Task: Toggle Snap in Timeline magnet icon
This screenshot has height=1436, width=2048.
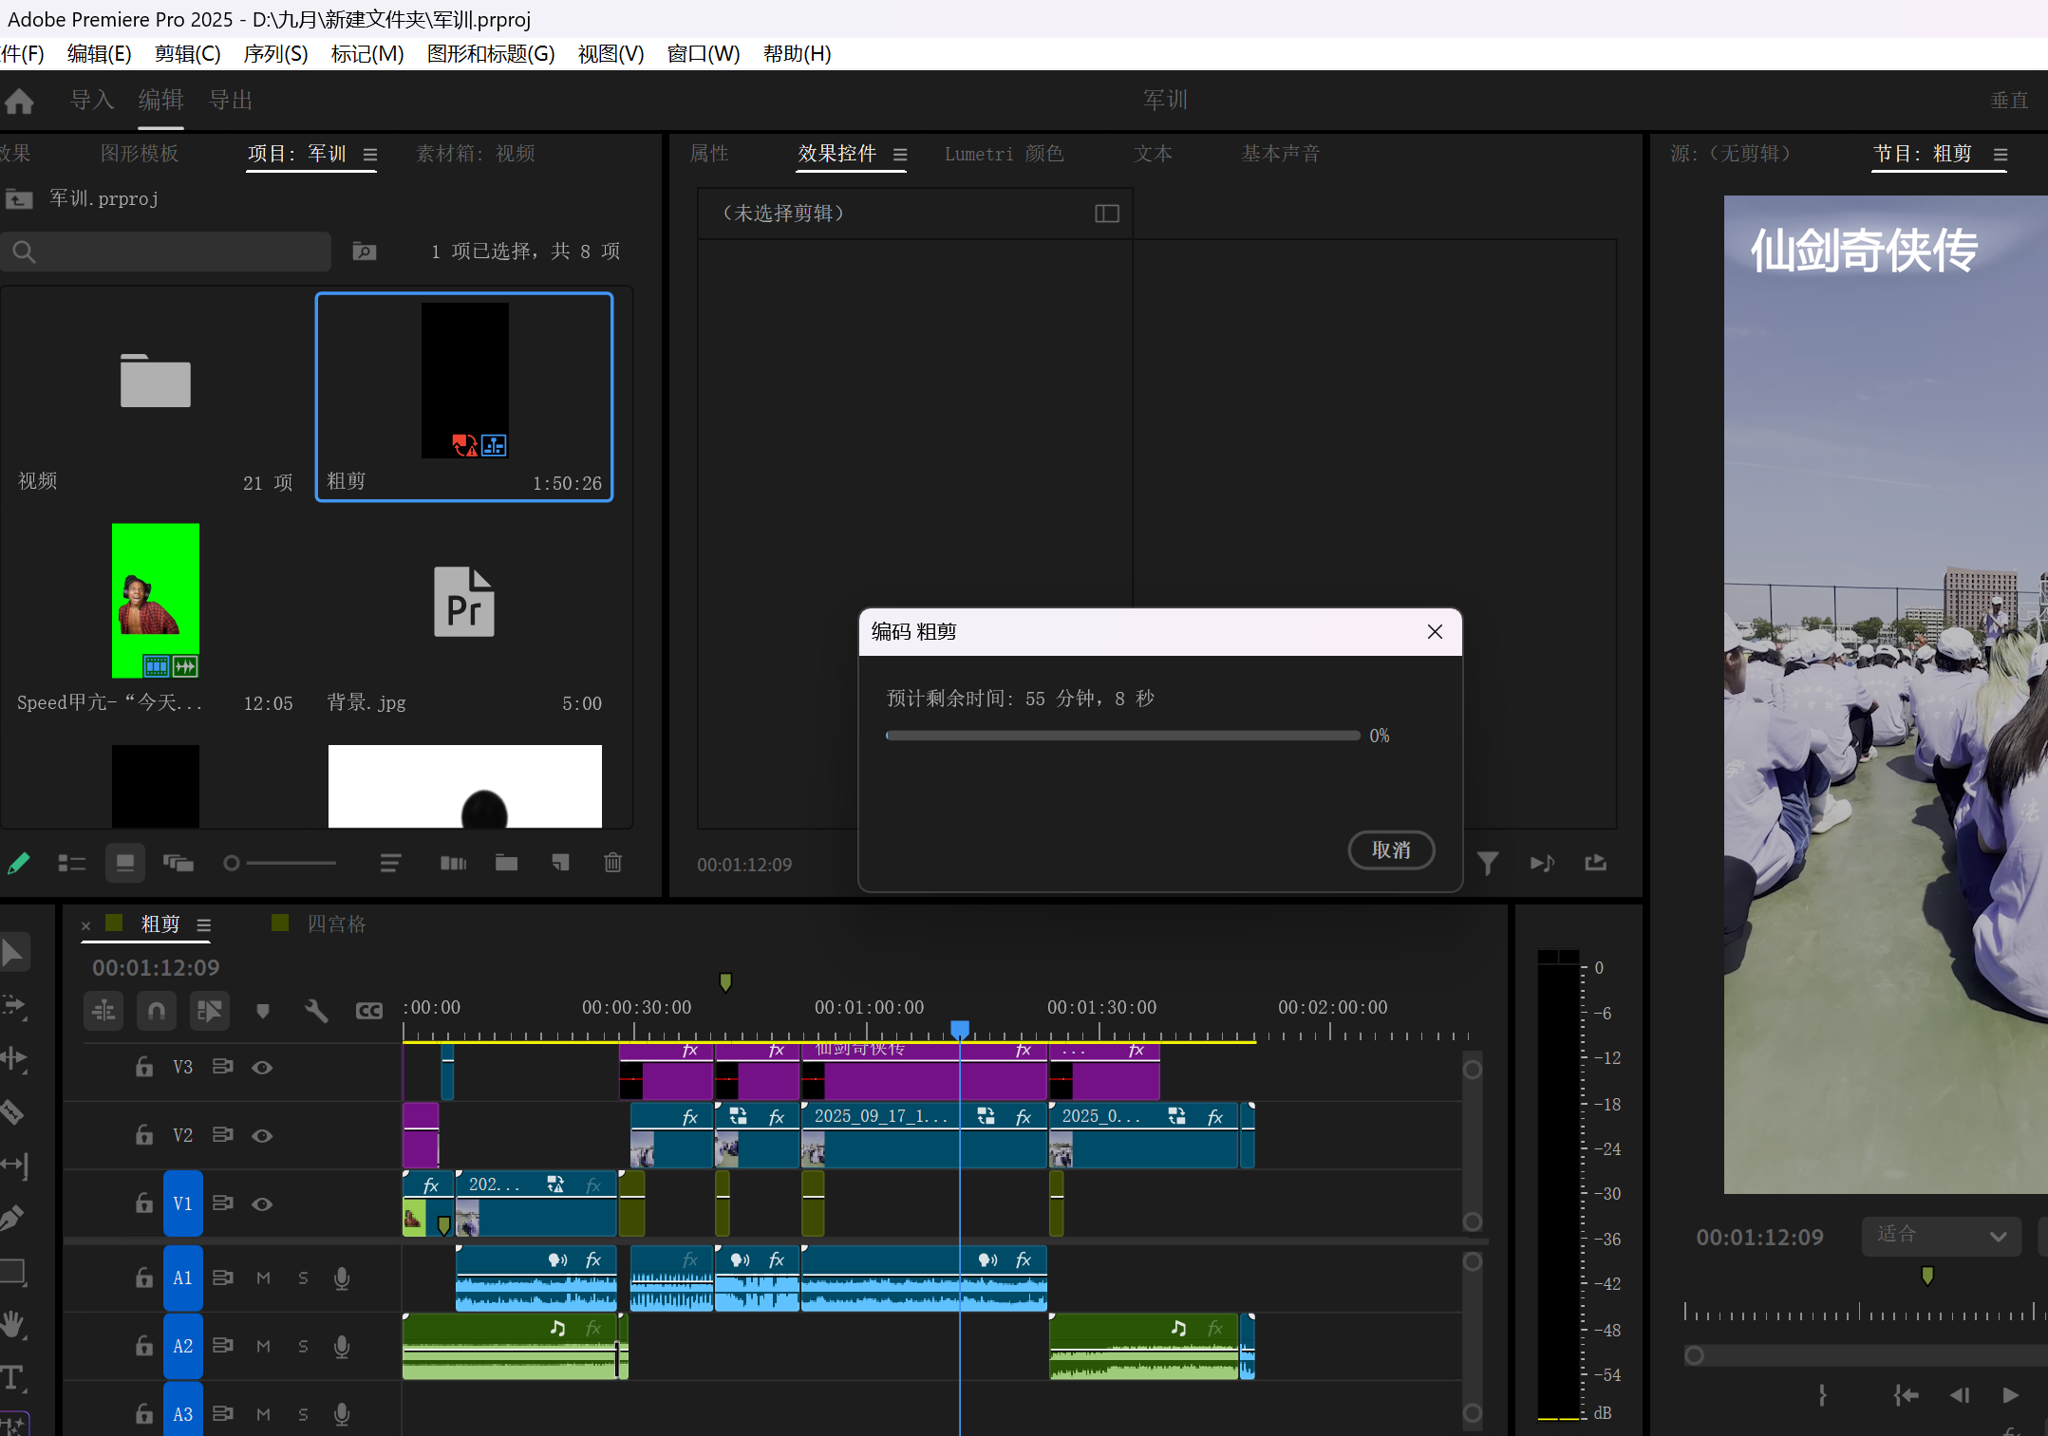Action: tap(157, 1011)
